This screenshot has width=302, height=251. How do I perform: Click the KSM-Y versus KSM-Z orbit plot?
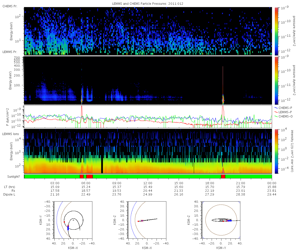(x=221, y=220)
